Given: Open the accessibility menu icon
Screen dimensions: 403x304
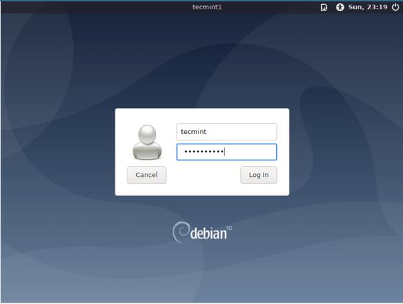Looking at the screenshot, I should coord(340,7).
